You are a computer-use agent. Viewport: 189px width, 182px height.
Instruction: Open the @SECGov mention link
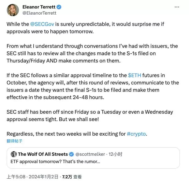(x=43, y=23)
